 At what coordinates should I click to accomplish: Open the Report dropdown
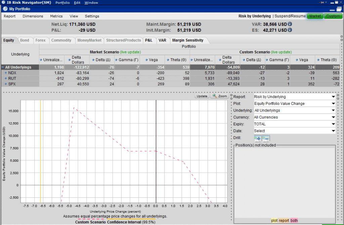click(294, 97)
